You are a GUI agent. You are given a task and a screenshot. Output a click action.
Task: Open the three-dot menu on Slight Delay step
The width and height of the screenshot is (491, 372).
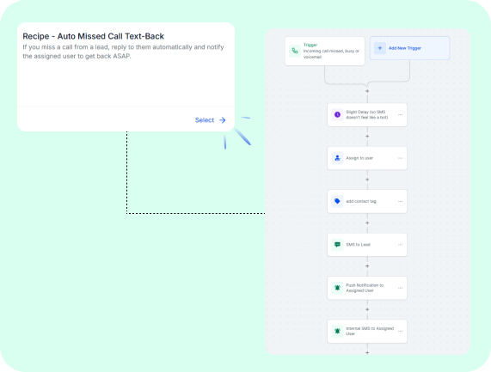tap(400, 115)
